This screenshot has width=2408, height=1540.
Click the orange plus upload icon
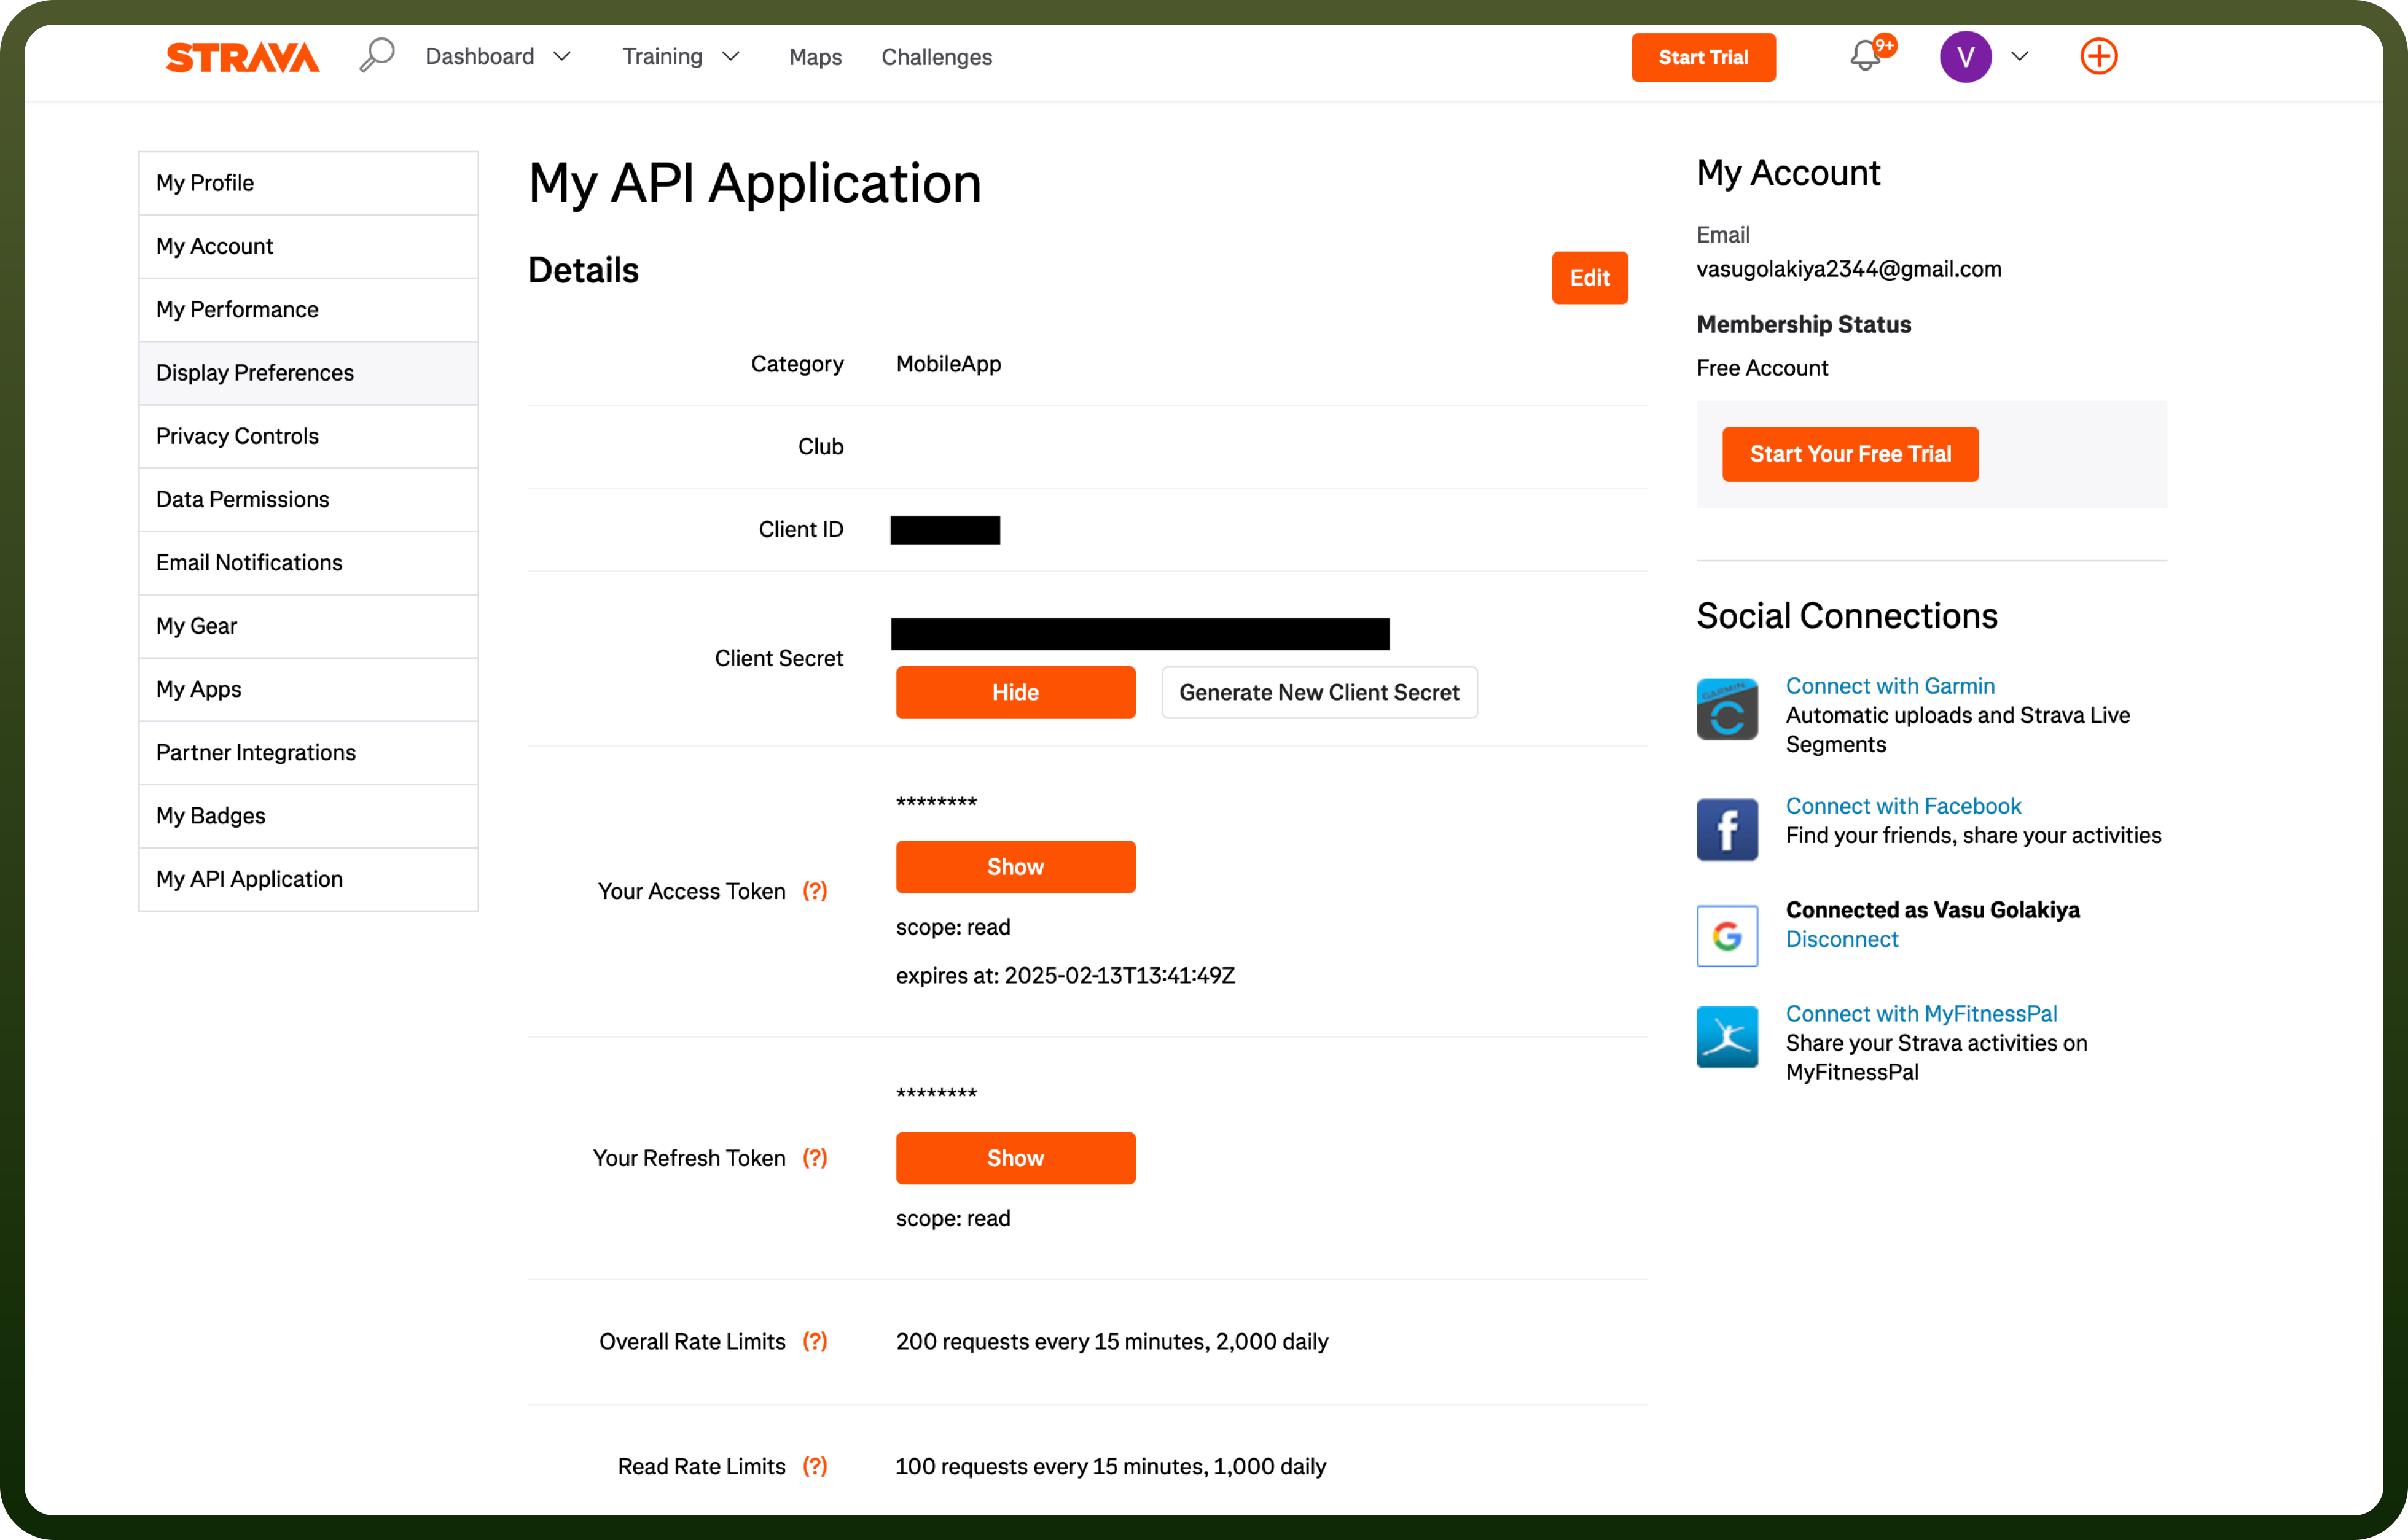2098,56
